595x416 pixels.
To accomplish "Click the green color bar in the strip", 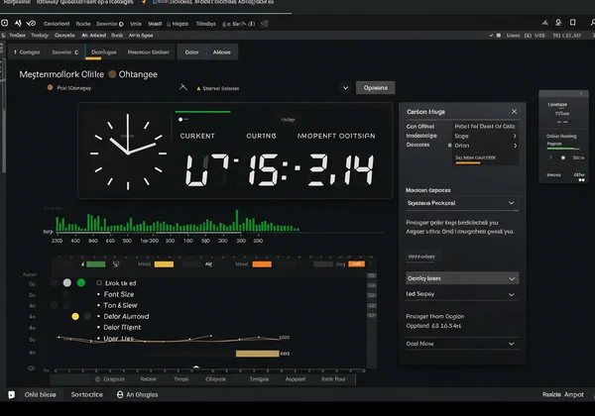I will pyautogui.click(x=96, y=264).
